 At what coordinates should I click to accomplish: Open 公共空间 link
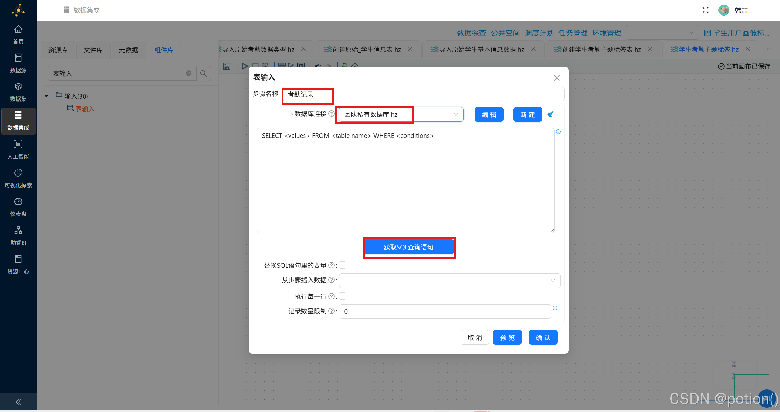click(x=505, y=33)
